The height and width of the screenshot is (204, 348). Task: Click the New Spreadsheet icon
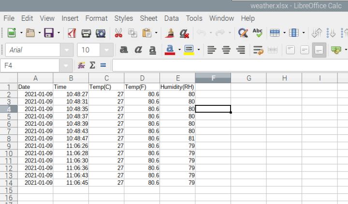(x=12, y=33)
